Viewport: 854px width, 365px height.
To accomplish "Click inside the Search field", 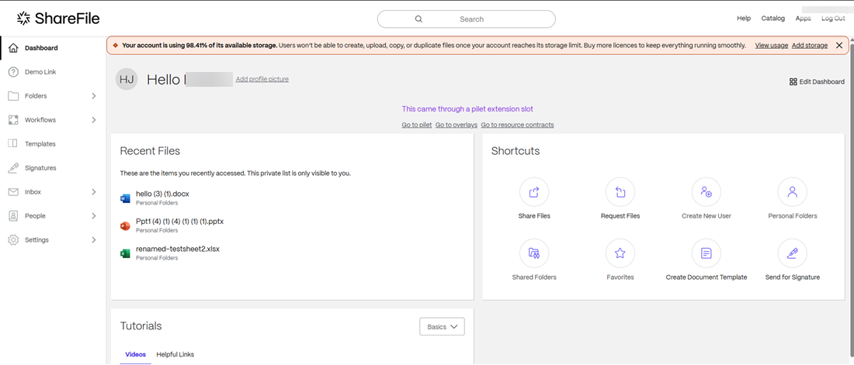I will (x=467, y=19).
